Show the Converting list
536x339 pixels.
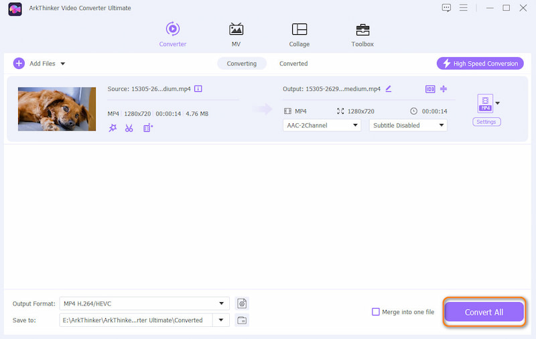[242, 64]
